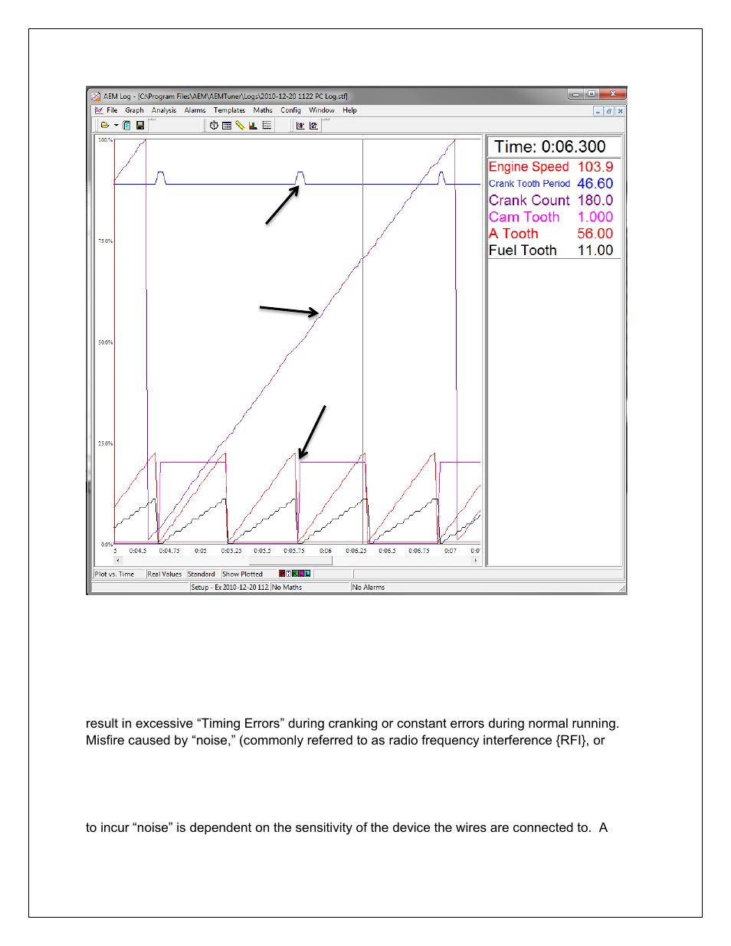This screenshot has width=731, height=946.
Task: Click the parameter list lines icon
Action: click(x=267, y=126)
